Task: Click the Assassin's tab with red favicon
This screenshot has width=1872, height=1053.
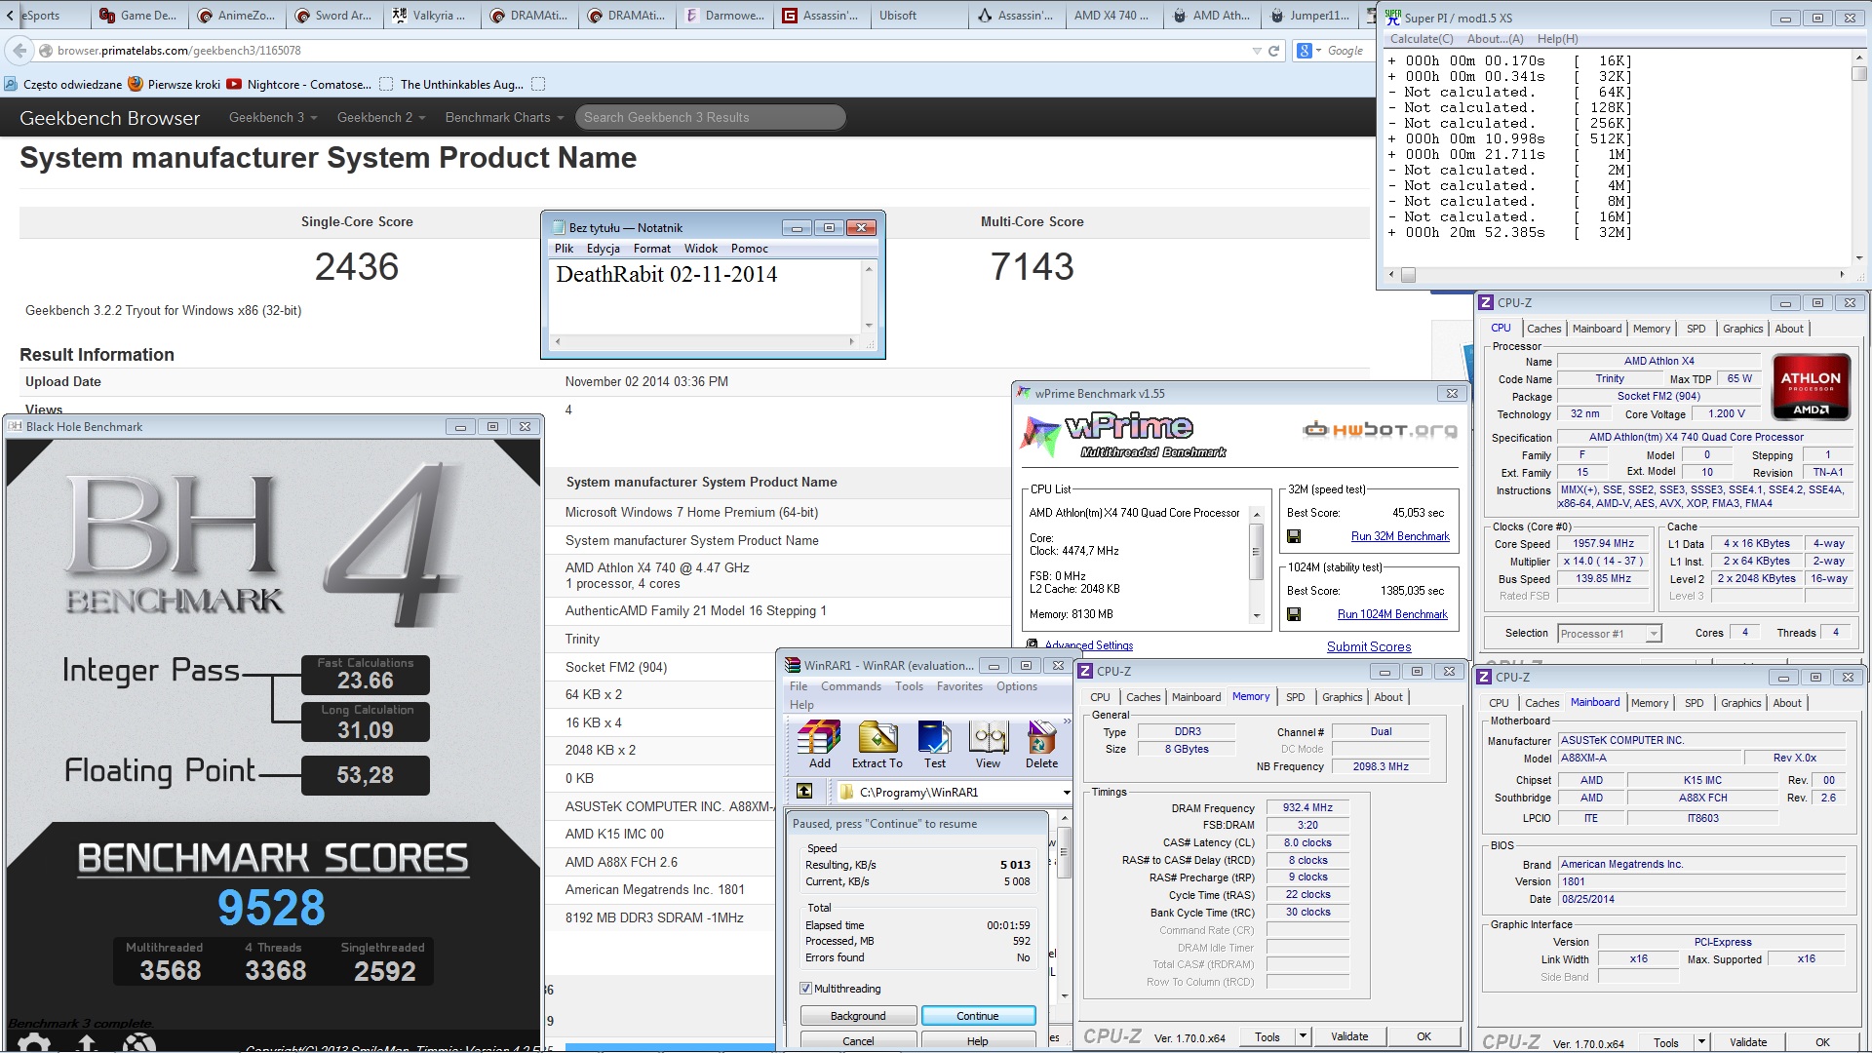Action: click(823, 16)
